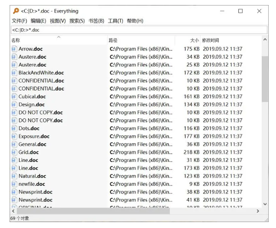This screenshot has width=276, height=228.
Task: Click the modified date of Dots.doc
Action: [222, 128]
